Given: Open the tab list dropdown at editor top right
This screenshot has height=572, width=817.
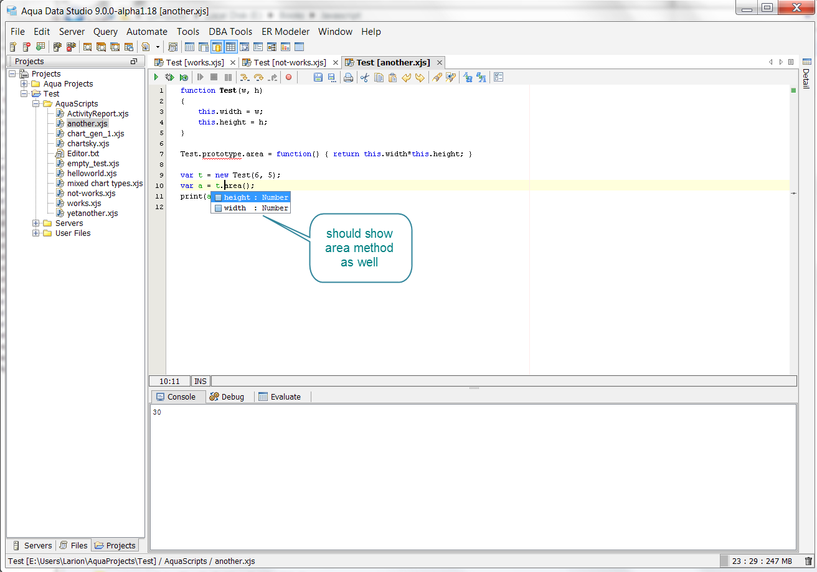Looking at the screenshot, I should point(791,62).
